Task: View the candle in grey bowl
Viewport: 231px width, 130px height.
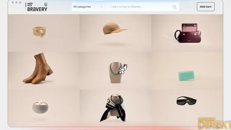Action: [40, 107]
